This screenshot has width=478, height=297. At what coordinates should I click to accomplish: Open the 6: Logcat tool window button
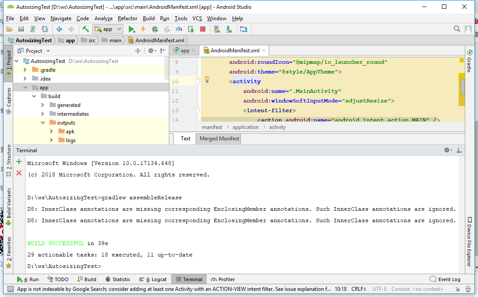coord(153,279)
